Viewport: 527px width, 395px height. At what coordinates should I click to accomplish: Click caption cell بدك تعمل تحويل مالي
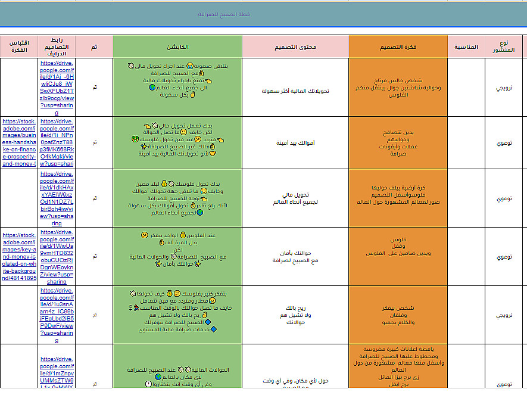tap(177, 143)
